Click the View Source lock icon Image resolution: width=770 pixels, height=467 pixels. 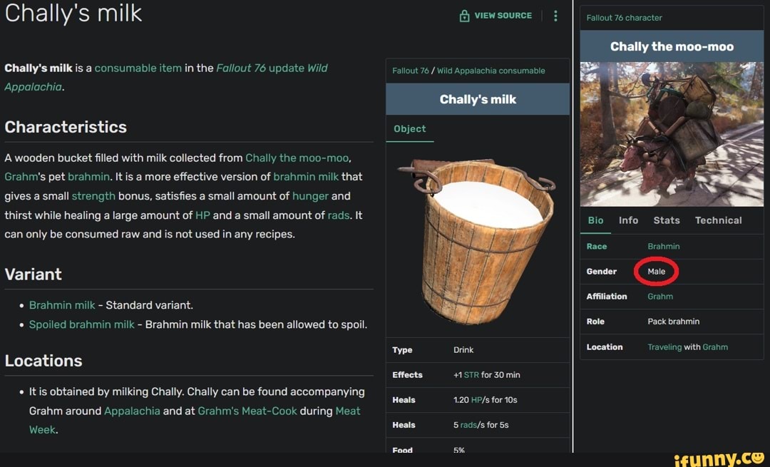point(464,16)
